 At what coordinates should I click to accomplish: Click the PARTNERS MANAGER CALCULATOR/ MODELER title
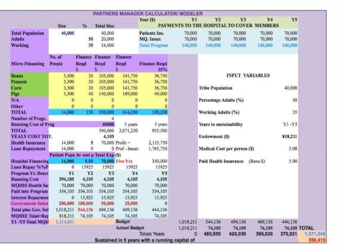(x=147, y=14)
